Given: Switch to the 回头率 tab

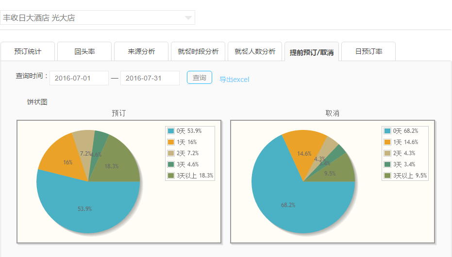Looking at the screenshot, I should tap(84, 51).
